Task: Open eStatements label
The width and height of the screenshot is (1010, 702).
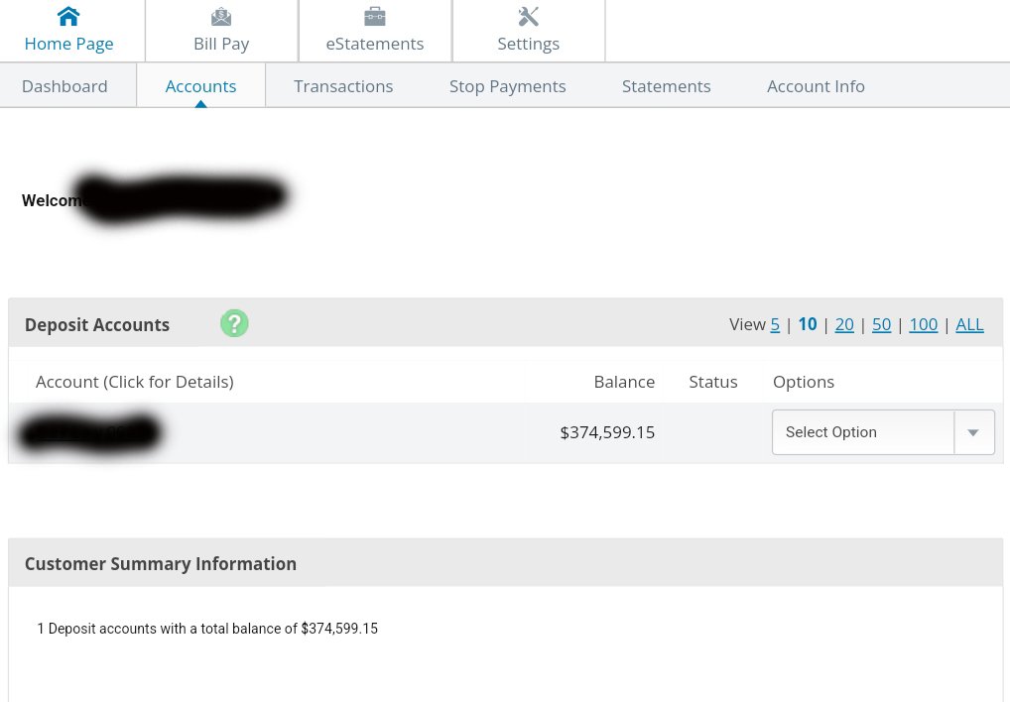Action: click(375, 44)
